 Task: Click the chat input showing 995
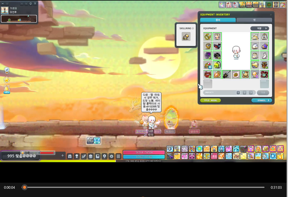point(21,156)
